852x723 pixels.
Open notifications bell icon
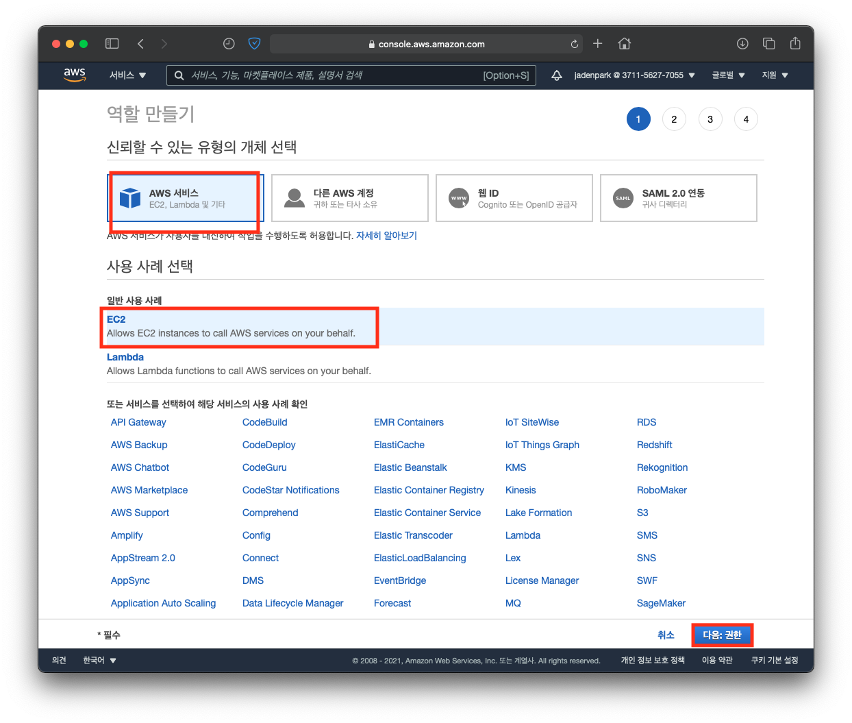pos(557,75)
